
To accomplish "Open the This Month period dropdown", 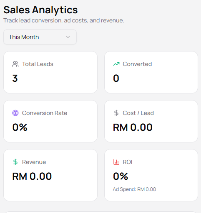I will (x=40, y=37).
